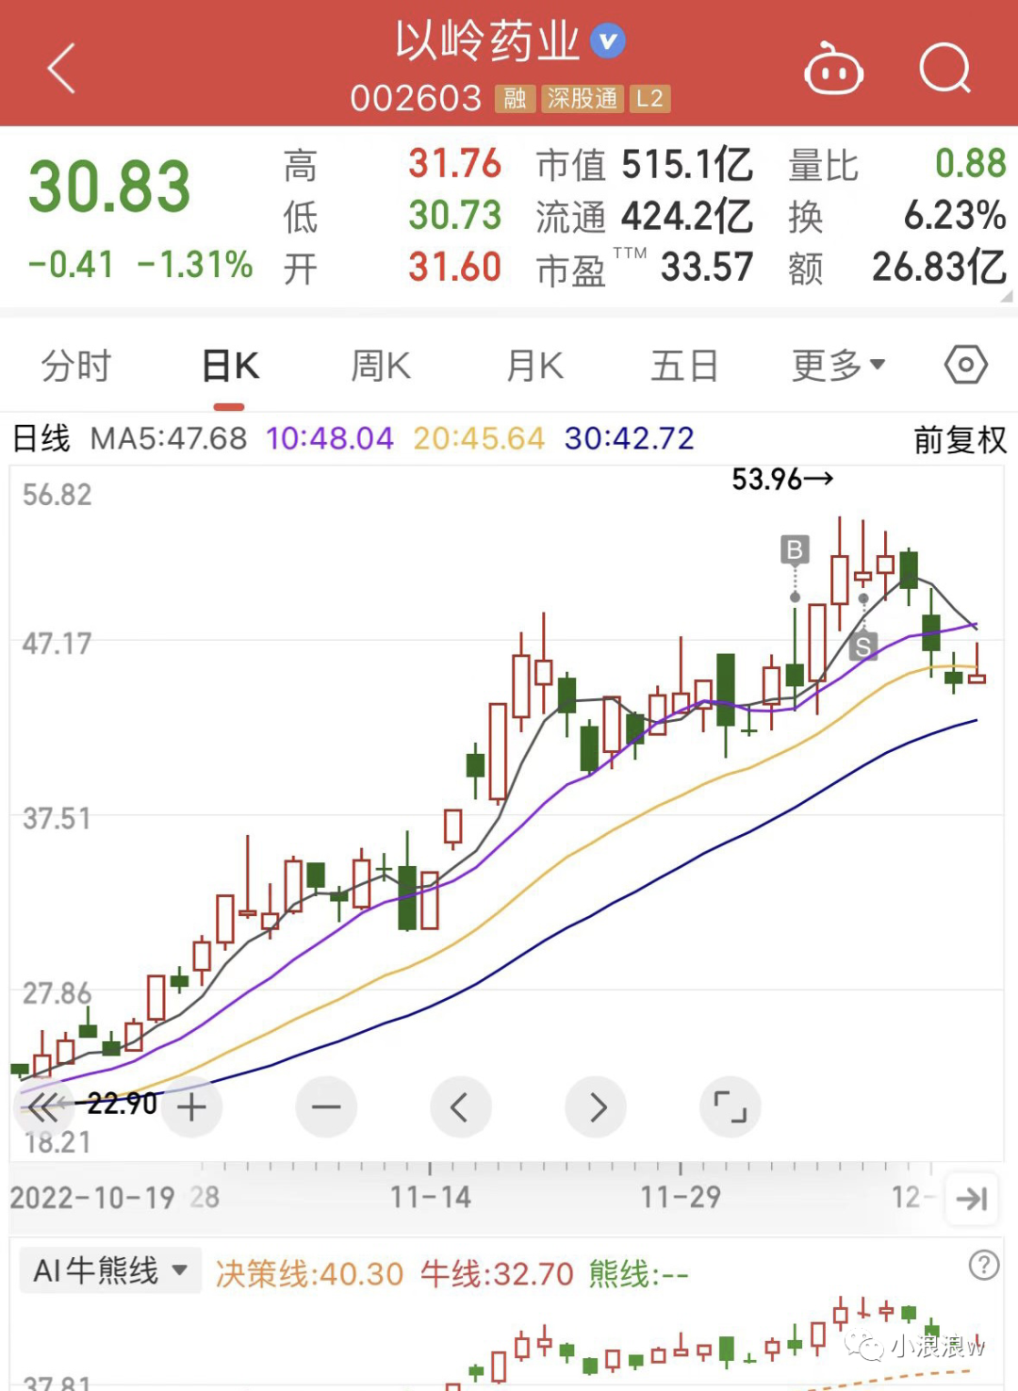Tap percent change -1.31%
Viewport: 1018px width, 1391px height.
coord(195,265)
